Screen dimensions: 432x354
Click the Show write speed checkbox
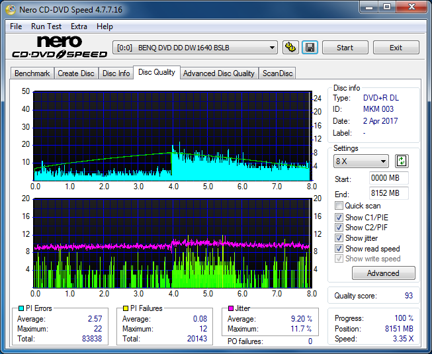tap(339, 259)
